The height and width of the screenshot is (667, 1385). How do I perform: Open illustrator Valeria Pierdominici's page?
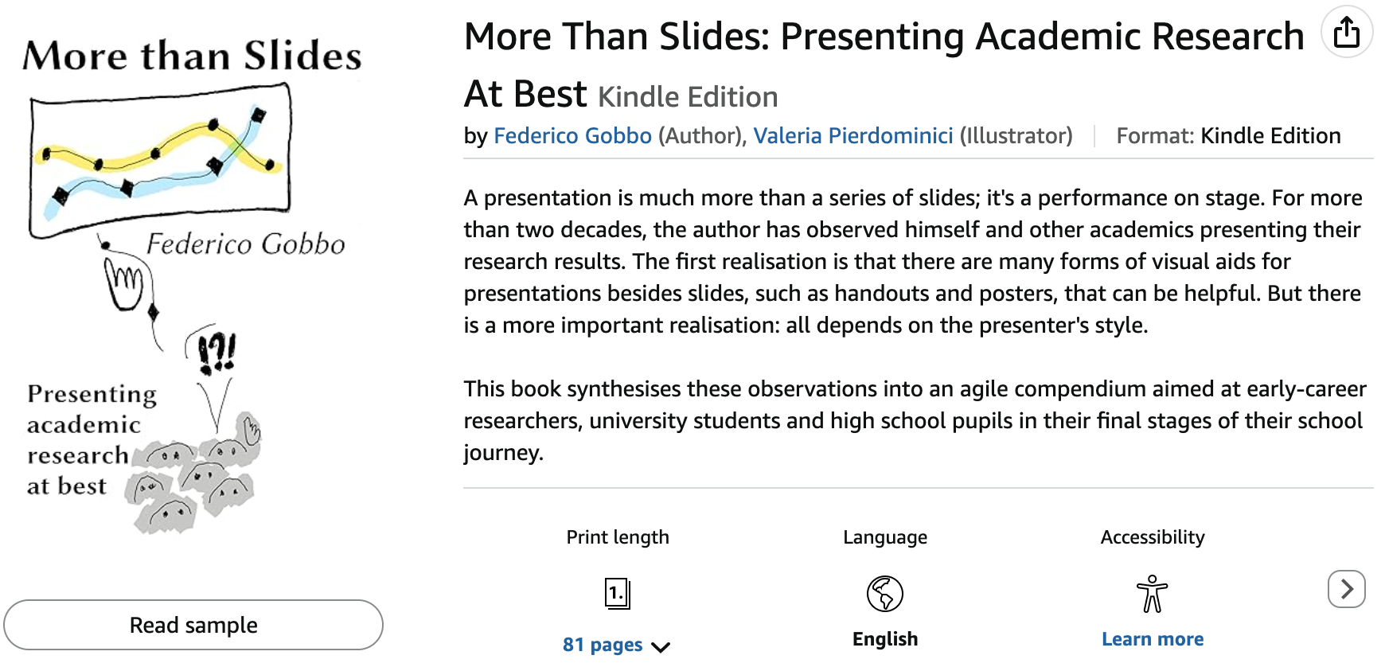(x=853, y=136)
